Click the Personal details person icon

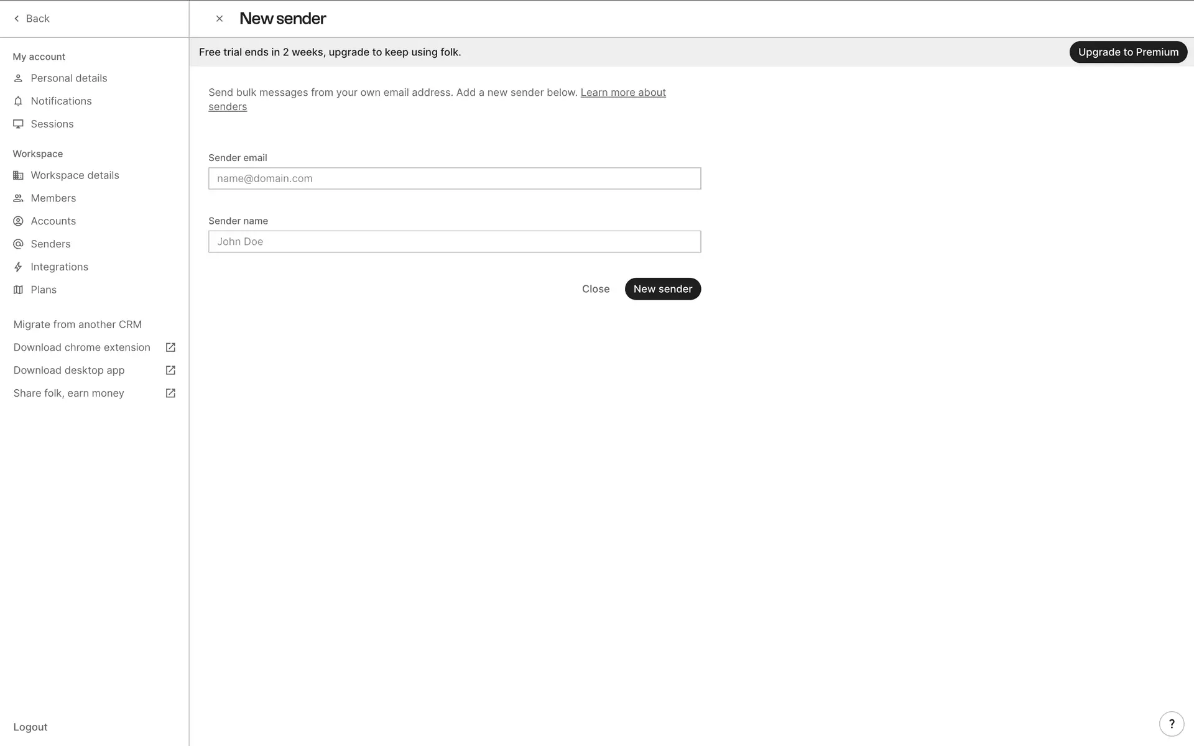click(18, 78)
